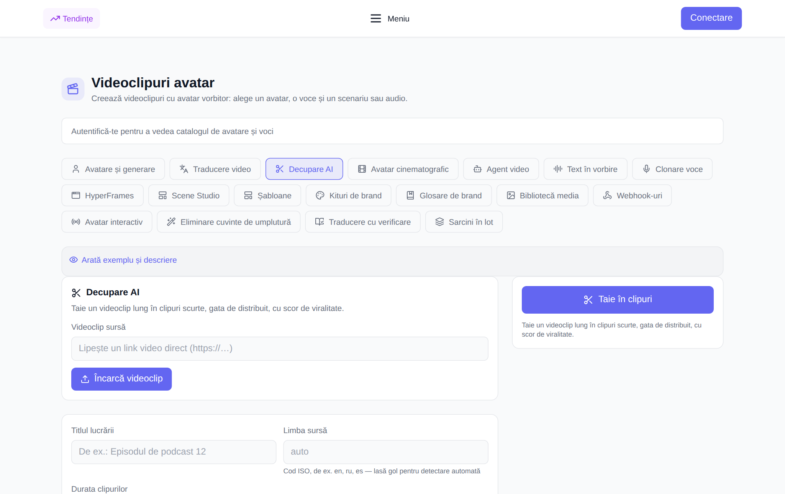The image size is (785, 494).
Task: Open the Glosare de brand tab
Action: point(444,195)
